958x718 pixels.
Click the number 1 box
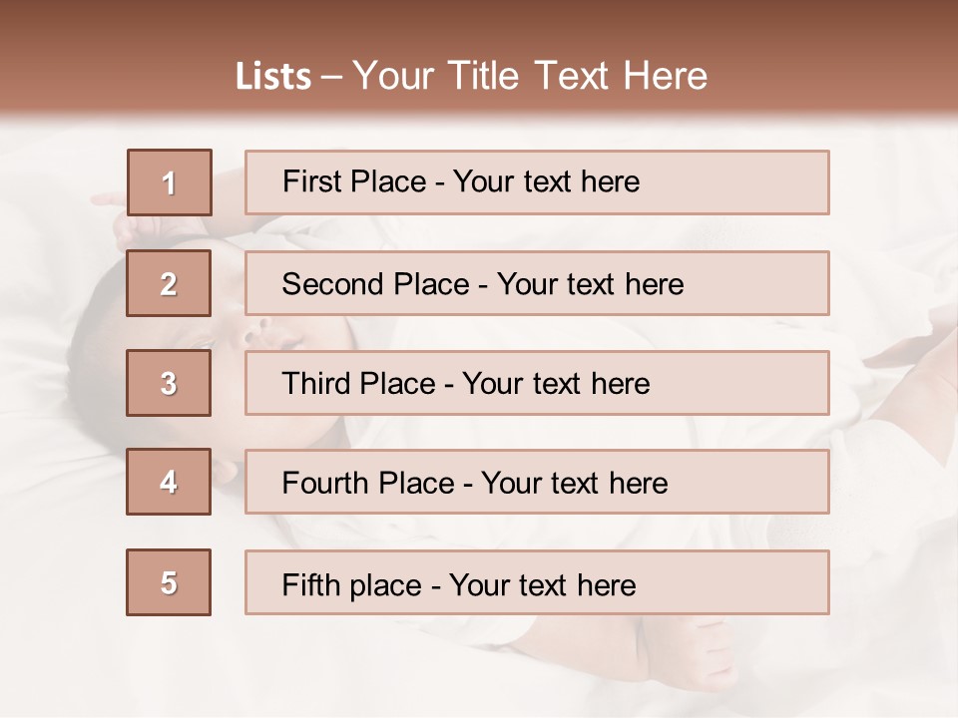169,182
